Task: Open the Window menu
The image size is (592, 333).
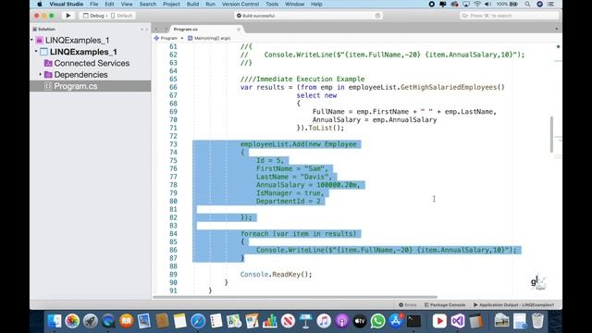Action: [x=294, y=4]
